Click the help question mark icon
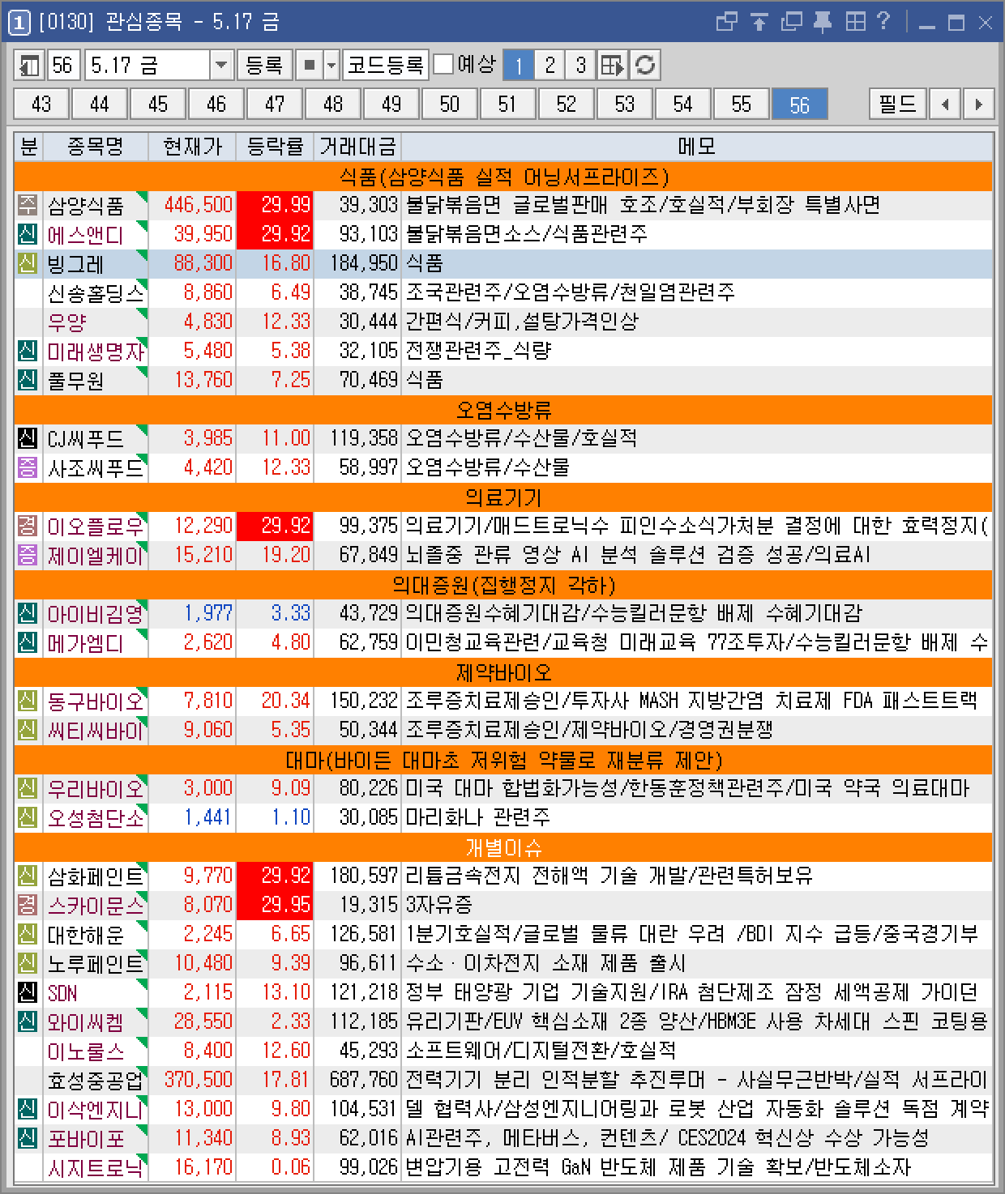Image resolution: width=1005 pixels, height=1194 pixels. click(x=883, y=21)
